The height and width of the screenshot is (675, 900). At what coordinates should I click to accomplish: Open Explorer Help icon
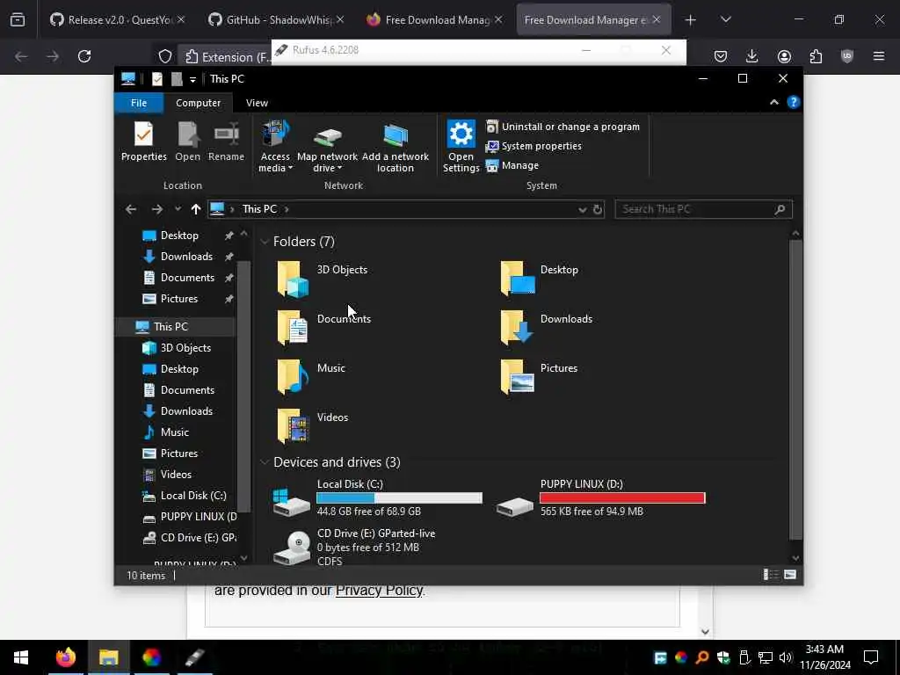point(794,102)
